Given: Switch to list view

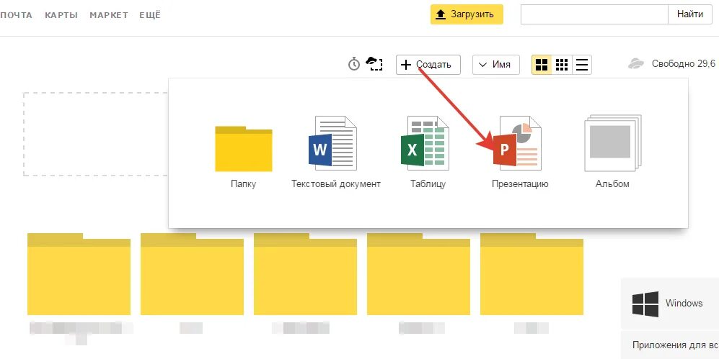Looking at the screenshot, I should (x=582, y=65).
